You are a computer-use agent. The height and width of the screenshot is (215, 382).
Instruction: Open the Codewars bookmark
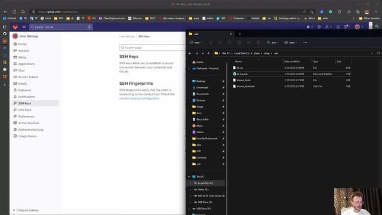click(x=236, y=19)
